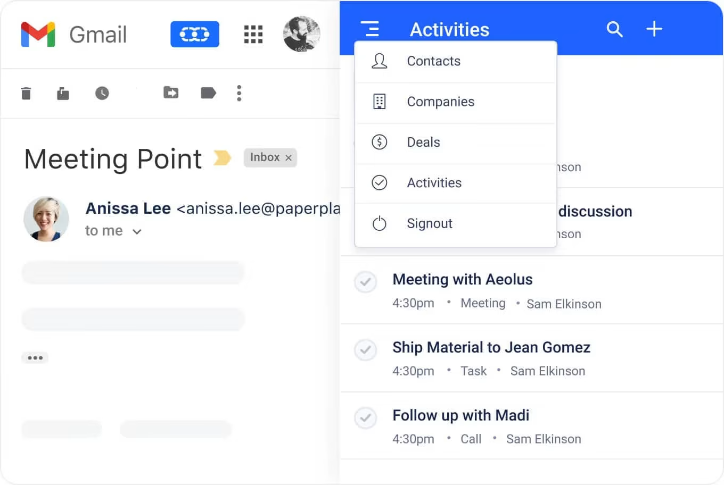Screen dimensions: 724x485
Task: Click 'Sam Elkinson' on the Meeting with Aeolus row
Action: click(564, 304)
